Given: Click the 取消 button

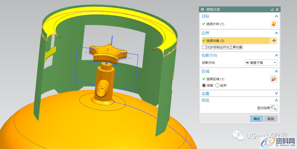Looking at the screenshot, I should (271, 119).
